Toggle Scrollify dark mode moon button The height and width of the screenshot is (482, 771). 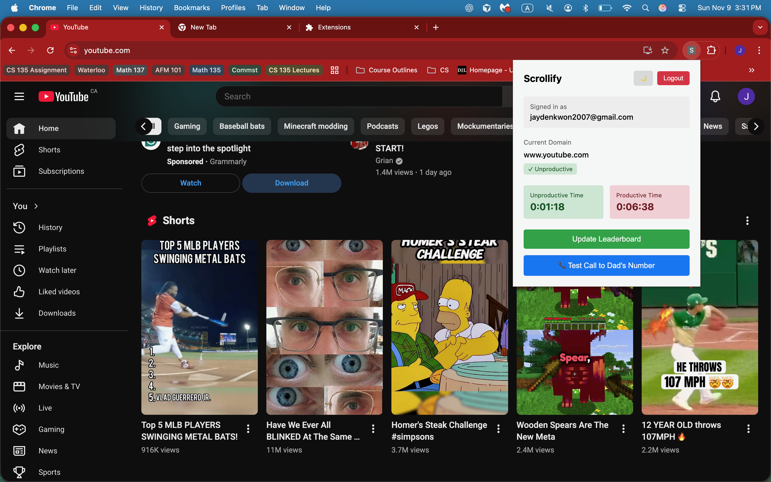643,78
